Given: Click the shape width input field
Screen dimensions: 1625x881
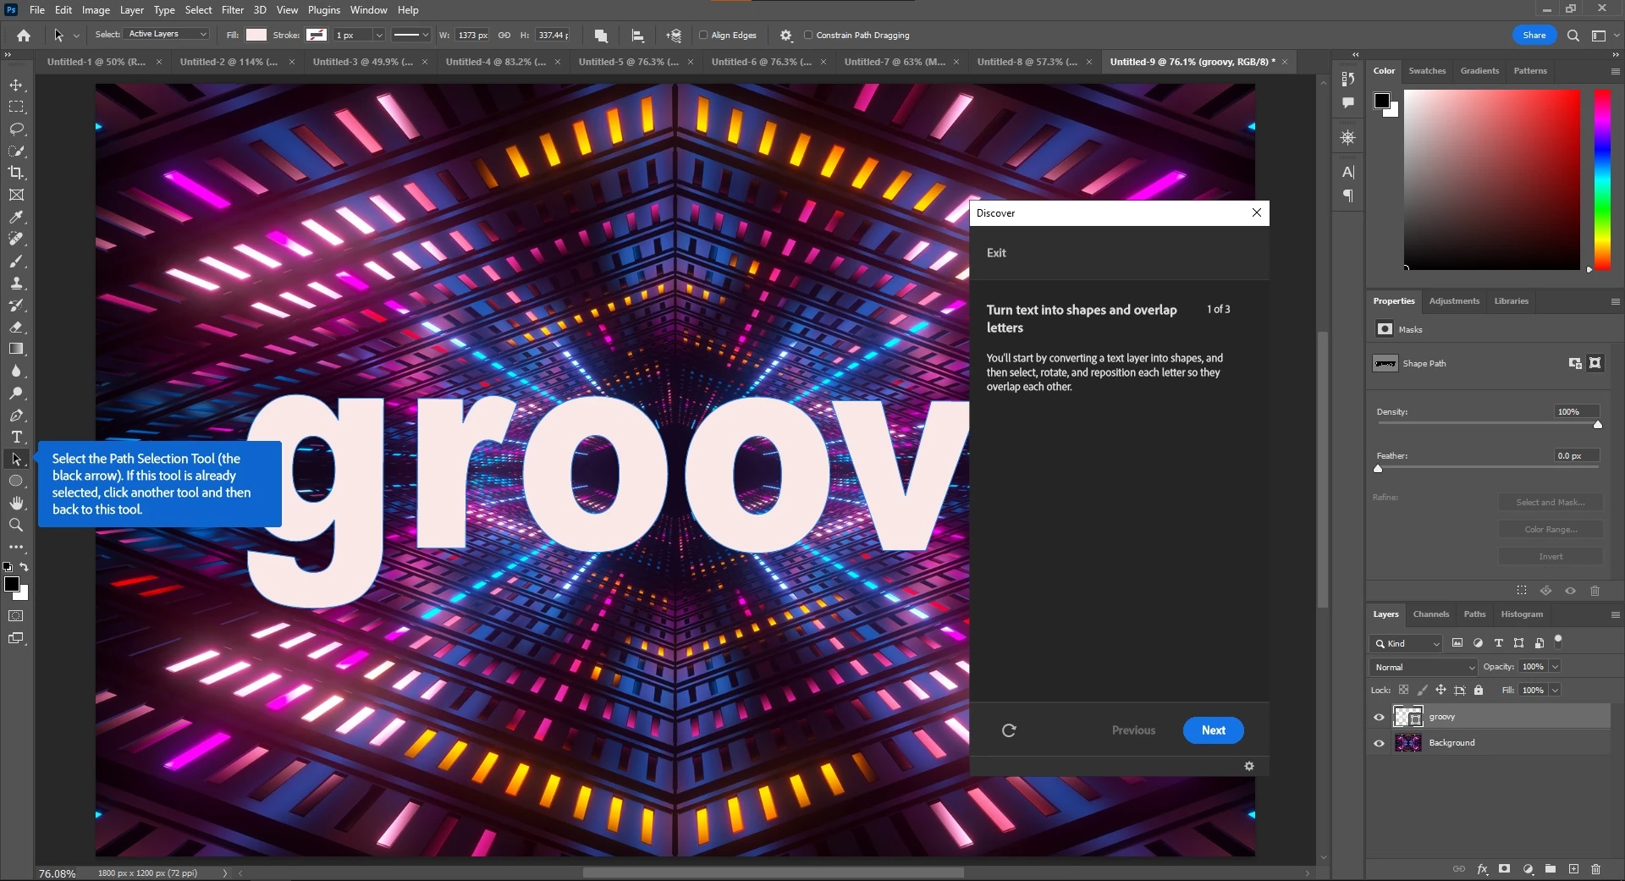Looking at the screenshot, I should (x=471, y=36).
